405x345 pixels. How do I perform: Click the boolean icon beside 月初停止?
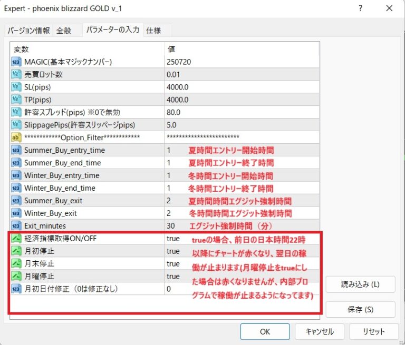(16, 251)
